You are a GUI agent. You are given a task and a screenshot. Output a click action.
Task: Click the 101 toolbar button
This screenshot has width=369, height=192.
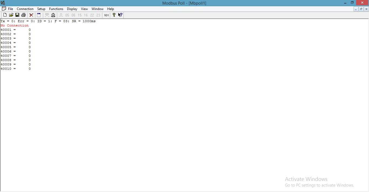[106, 15]
